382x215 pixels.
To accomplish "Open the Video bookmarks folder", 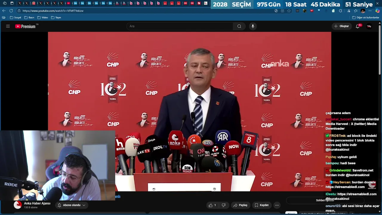I will [x=43, y=18].
